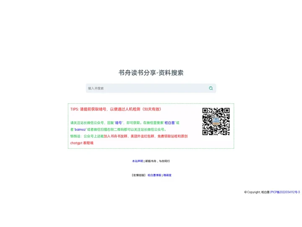Click the 悄悄话 green label
This screenshot has height=227, width=302.
pos(76,136)
